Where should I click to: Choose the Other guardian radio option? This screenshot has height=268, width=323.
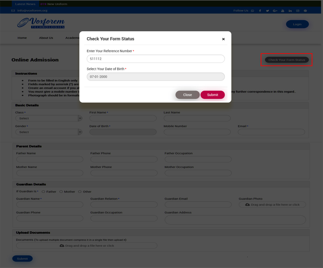tap(80, 192)
